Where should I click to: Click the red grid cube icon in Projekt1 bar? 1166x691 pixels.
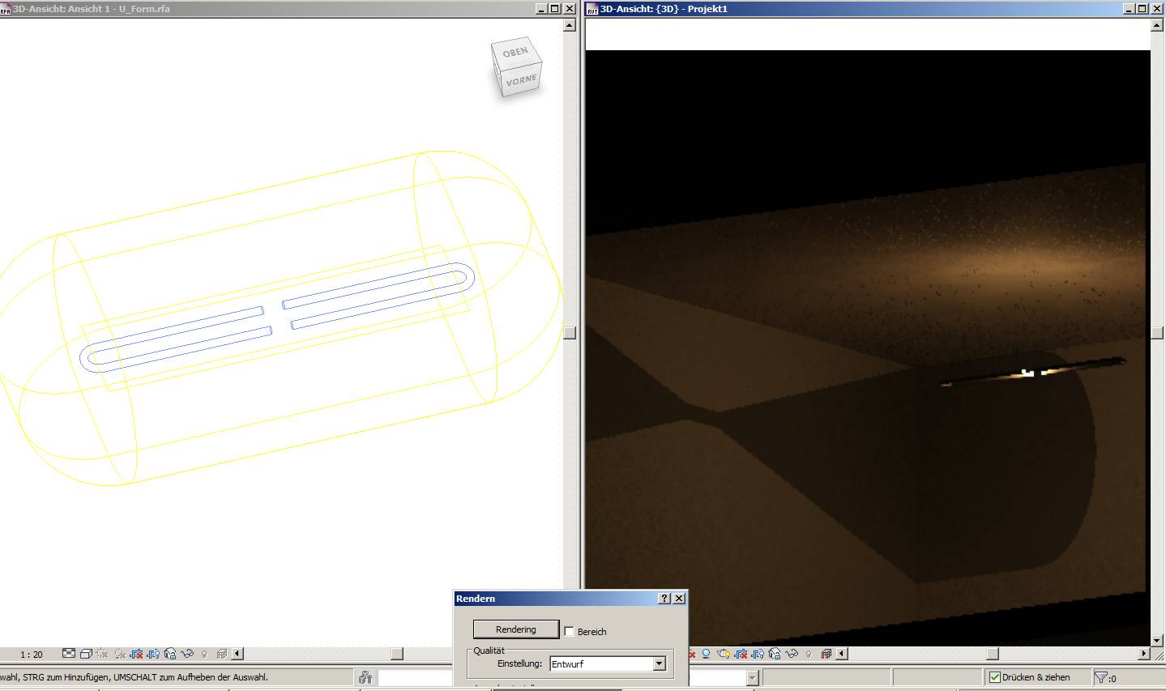pos(826,654)
